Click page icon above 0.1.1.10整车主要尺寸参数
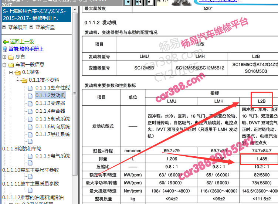 [30, 163]
